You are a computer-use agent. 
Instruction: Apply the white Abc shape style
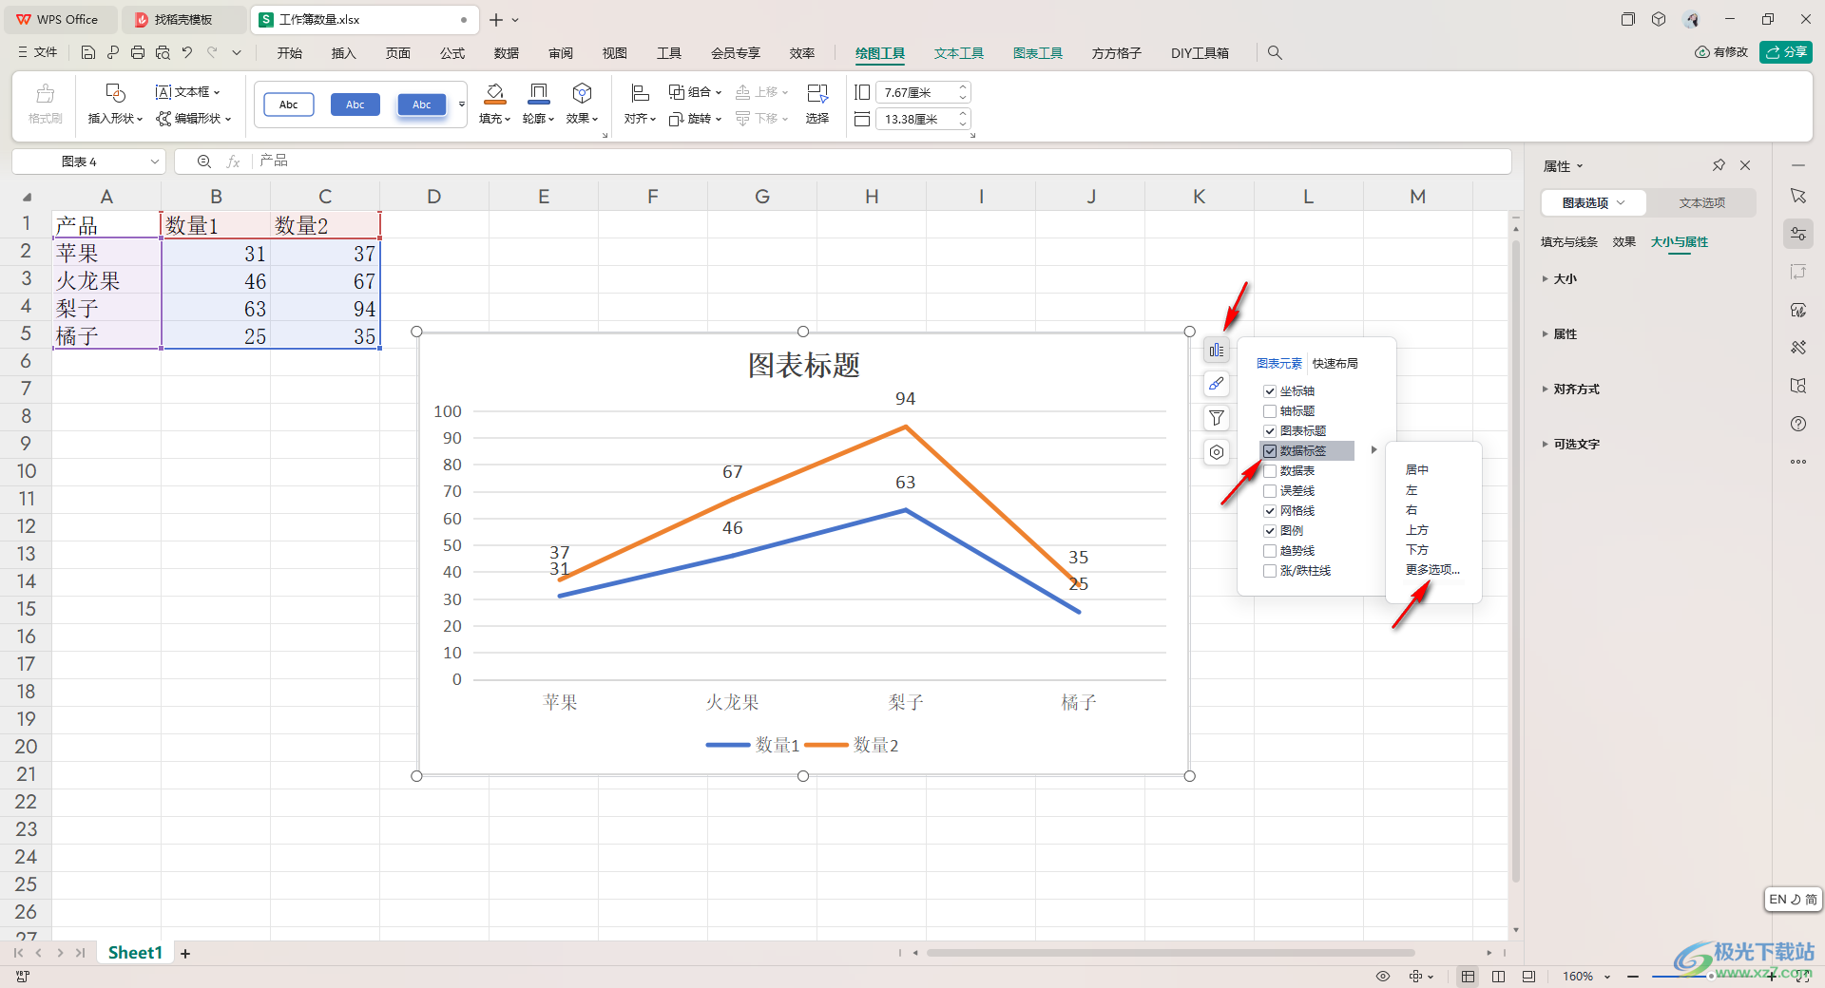(x=289, y=104)
